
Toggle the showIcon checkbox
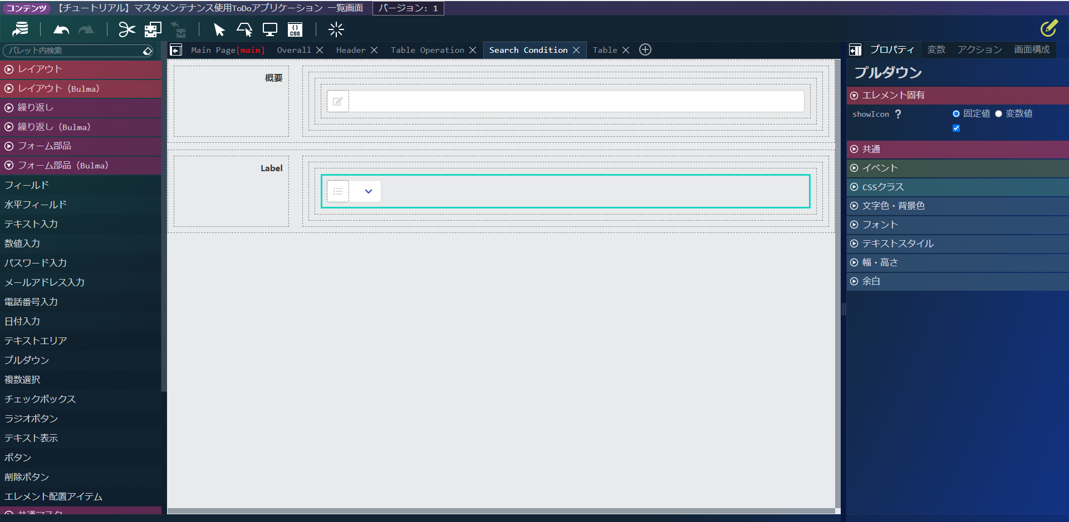956,128
